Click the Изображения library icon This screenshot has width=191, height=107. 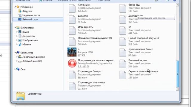20,40
